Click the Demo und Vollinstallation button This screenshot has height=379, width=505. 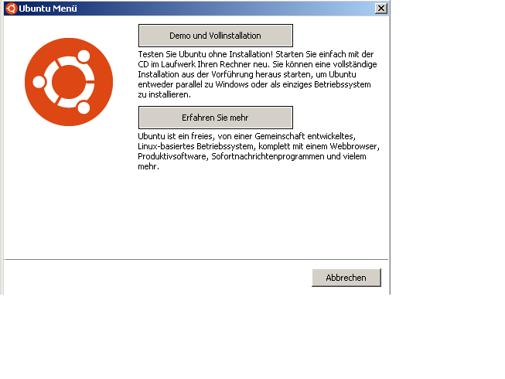click(216, 36)
